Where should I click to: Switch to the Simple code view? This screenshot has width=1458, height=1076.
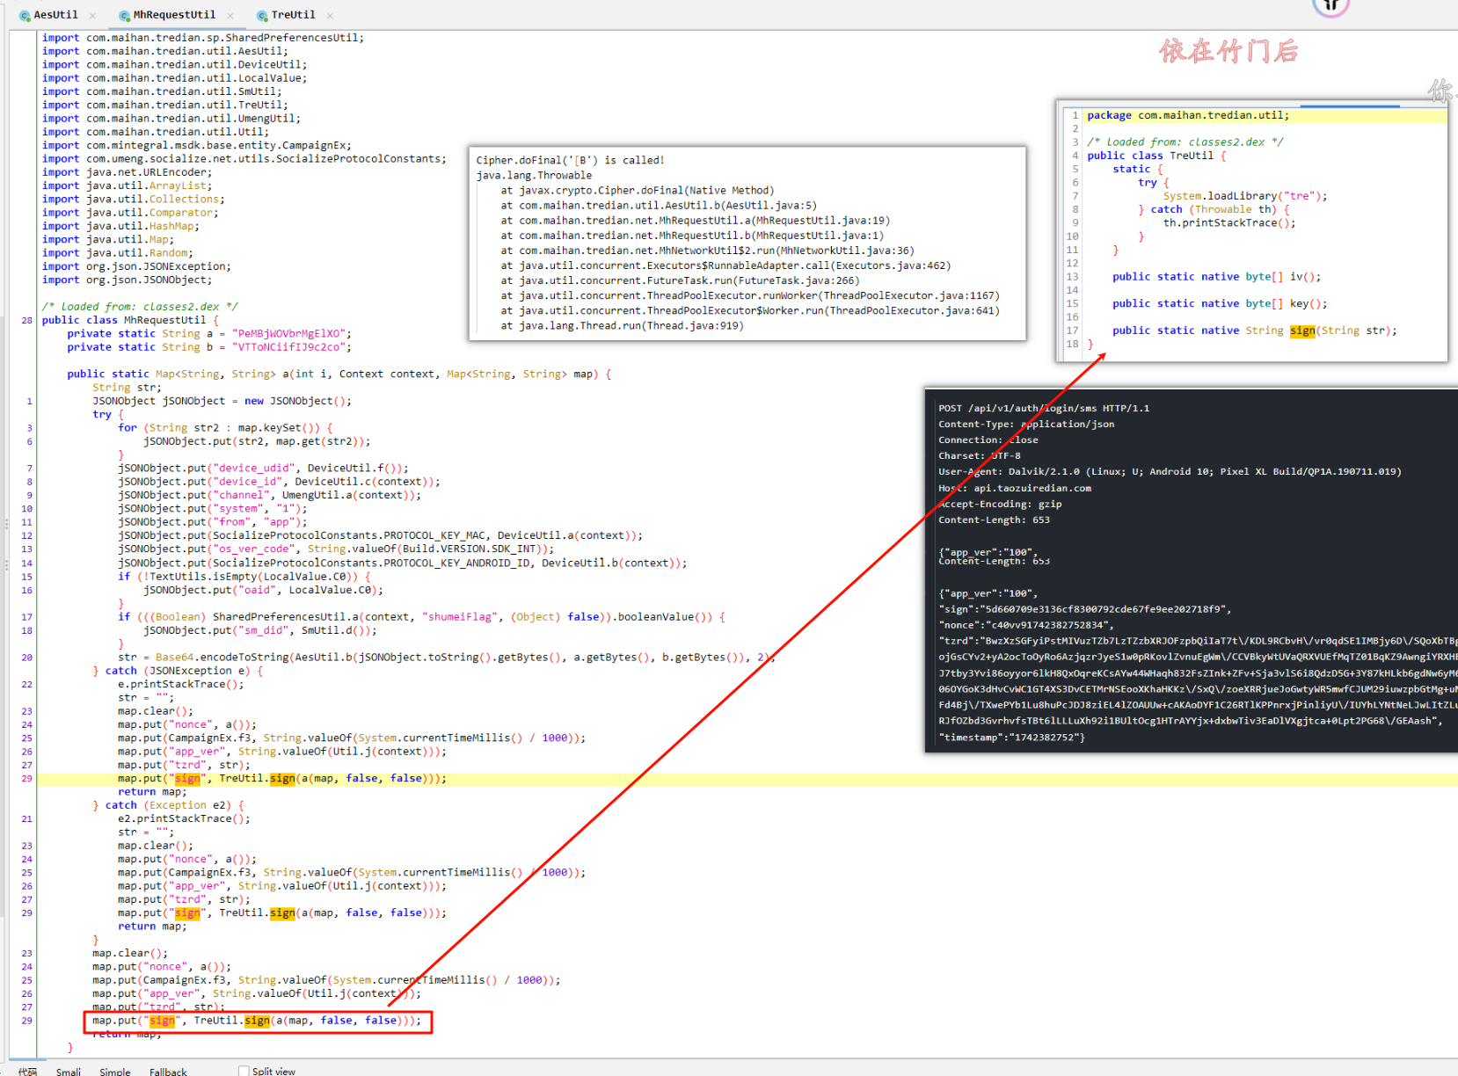(x=114, y=1072)
